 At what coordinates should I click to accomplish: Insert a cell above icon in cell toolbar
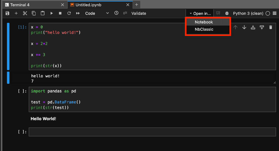click(253, 27)
